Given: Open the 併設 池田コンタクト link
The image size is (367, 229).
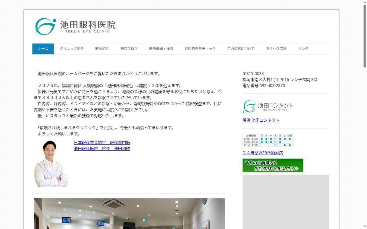Looking at the screenshot, I should pyautogui.click(x=261, y=120).
